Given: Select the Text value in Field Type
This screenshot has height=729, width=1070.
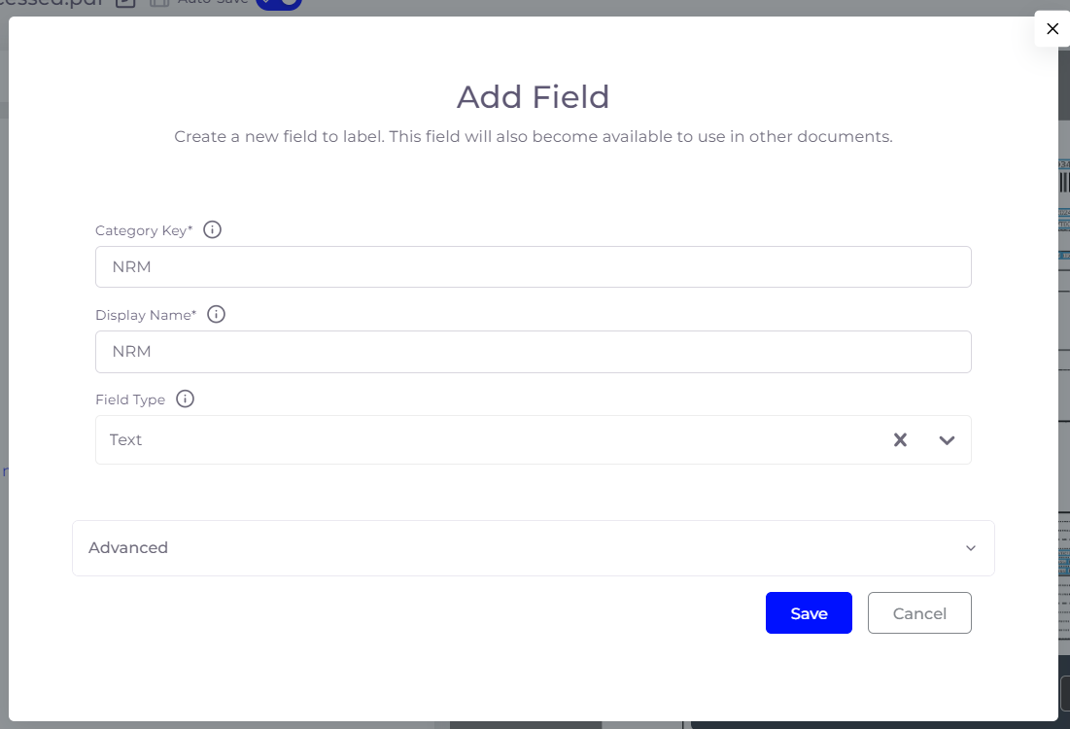Looking at the screenshot, I should pos(125,439).
